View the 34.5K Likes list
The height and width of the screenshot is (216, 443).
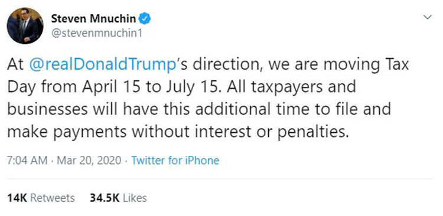[118, 198]
